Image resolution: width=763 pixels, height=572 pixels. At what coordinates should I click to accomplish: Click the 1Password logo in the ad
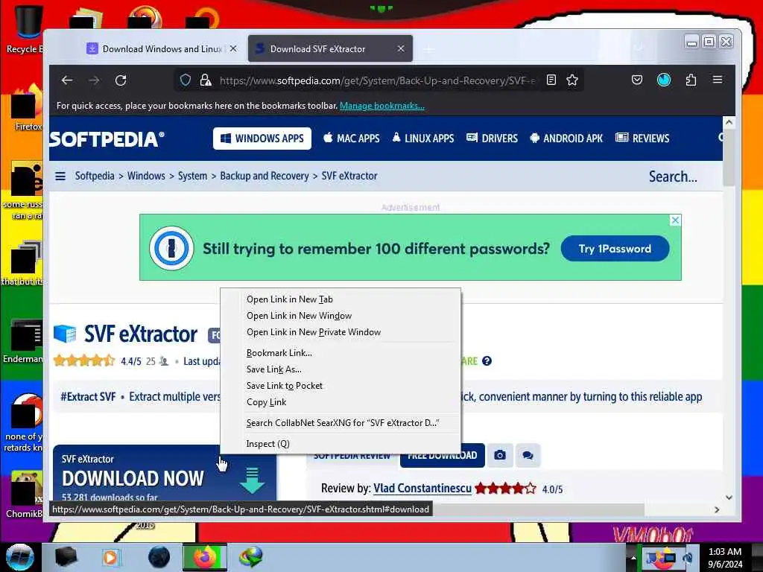coord(171,249)
